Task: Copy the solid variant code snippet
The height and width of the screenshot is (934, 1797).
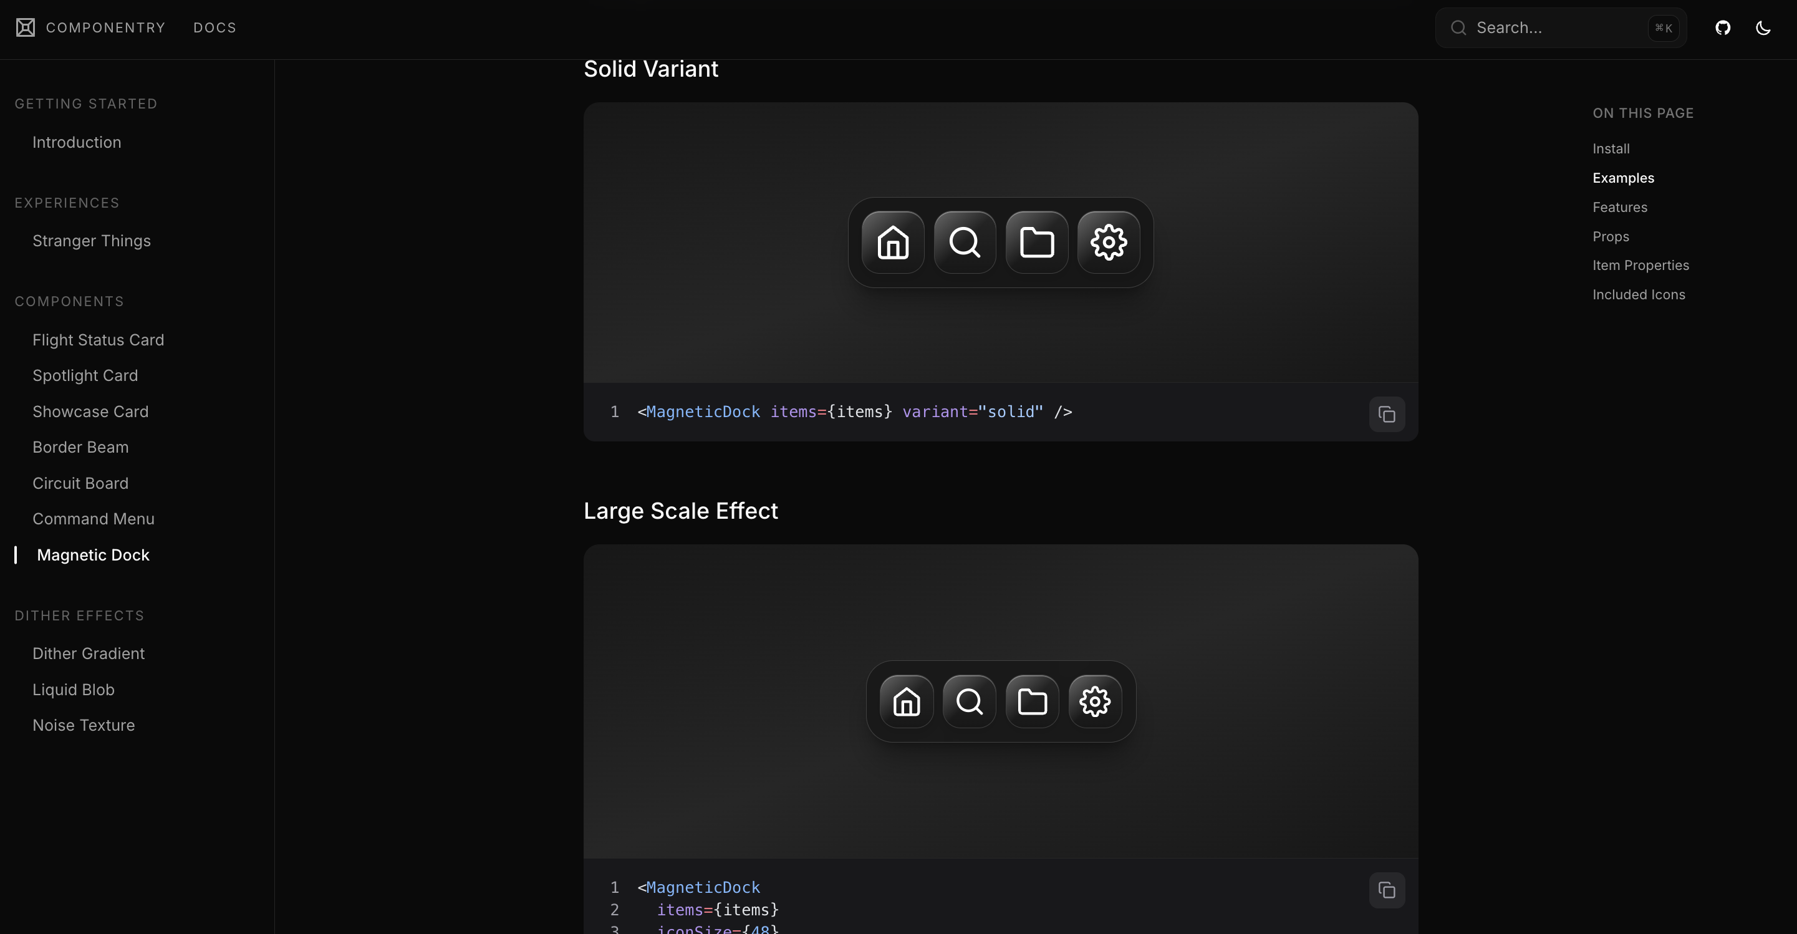Action: pyautogui.click(x=1386, y=415)
